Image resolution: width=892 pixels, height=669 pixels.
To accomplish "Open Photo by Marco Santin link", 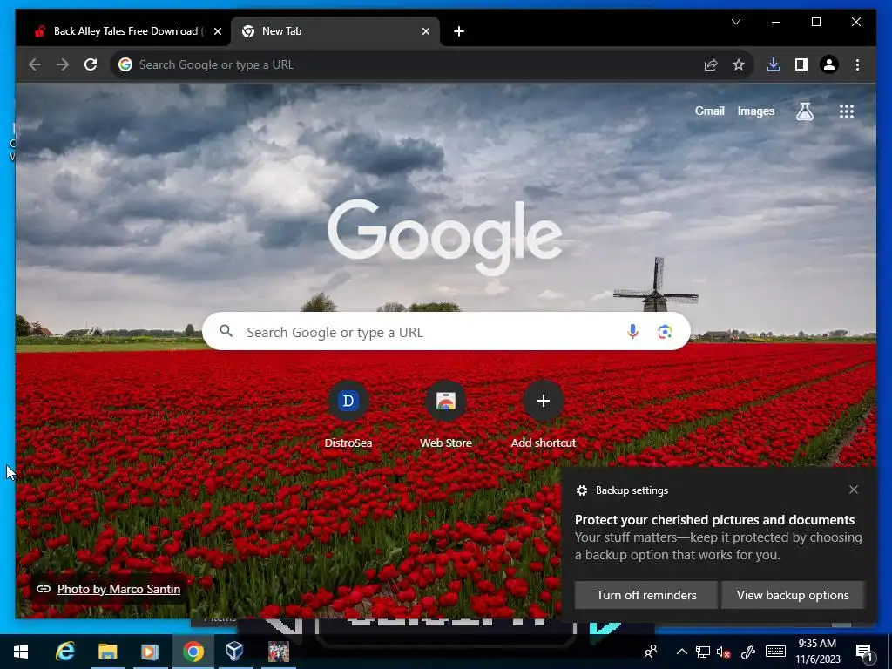I will pyautogui.click(x=118, y=589).
